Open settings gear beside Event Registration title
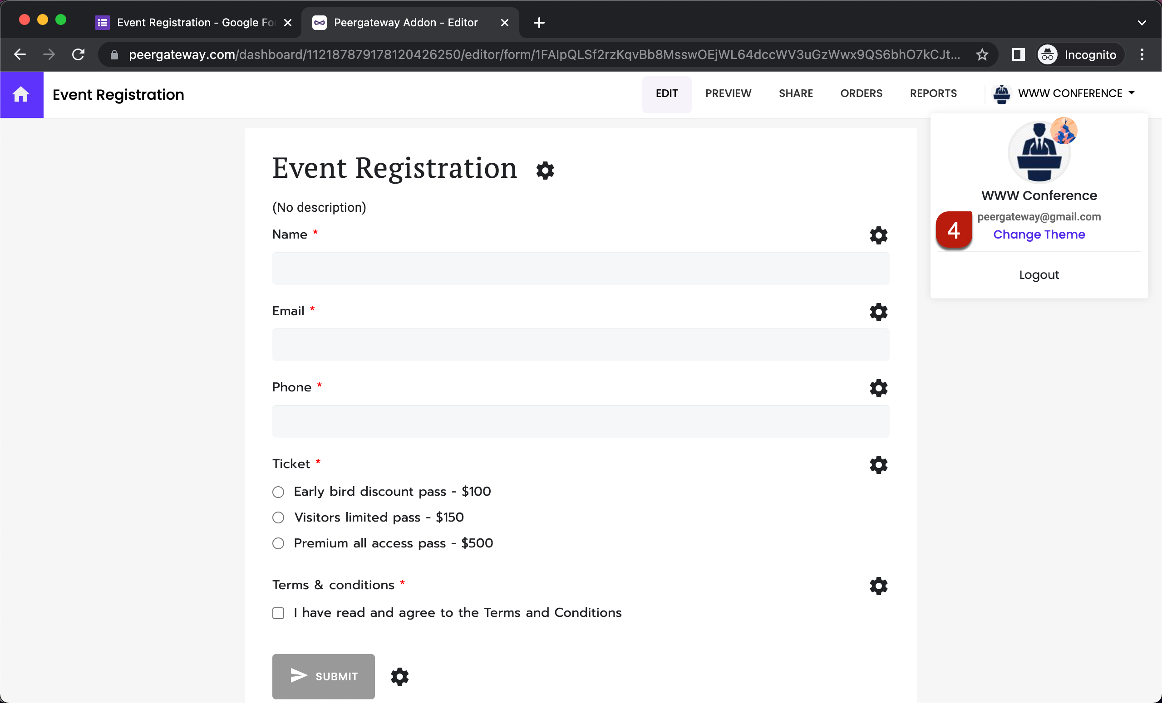Screen dimensions: 1162x703 pos(545,171)
